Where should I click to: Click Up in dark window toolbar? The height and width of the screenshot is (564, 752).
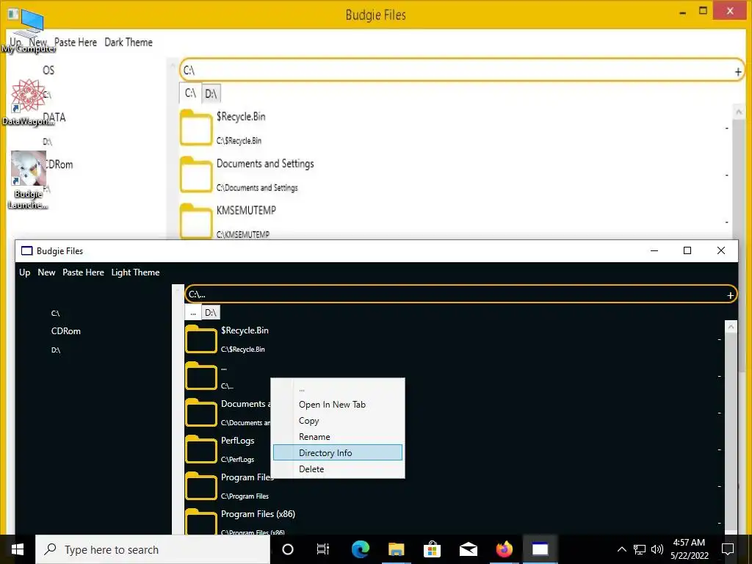24,272
